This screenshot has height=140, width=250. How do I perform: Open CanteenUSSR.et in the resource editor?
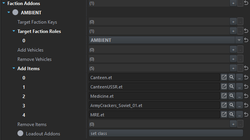[x=224, y=86]
